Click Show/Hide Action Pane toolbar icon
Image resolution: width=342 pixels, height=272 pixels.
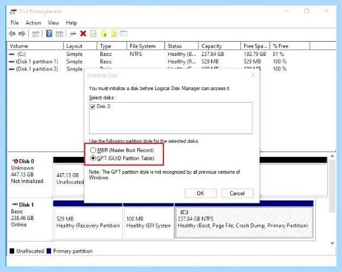tap(59, 34)
